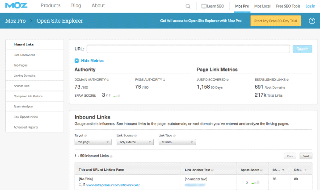Click the Search button
Viewport: 320px width, 190px height.
(303, 49)
